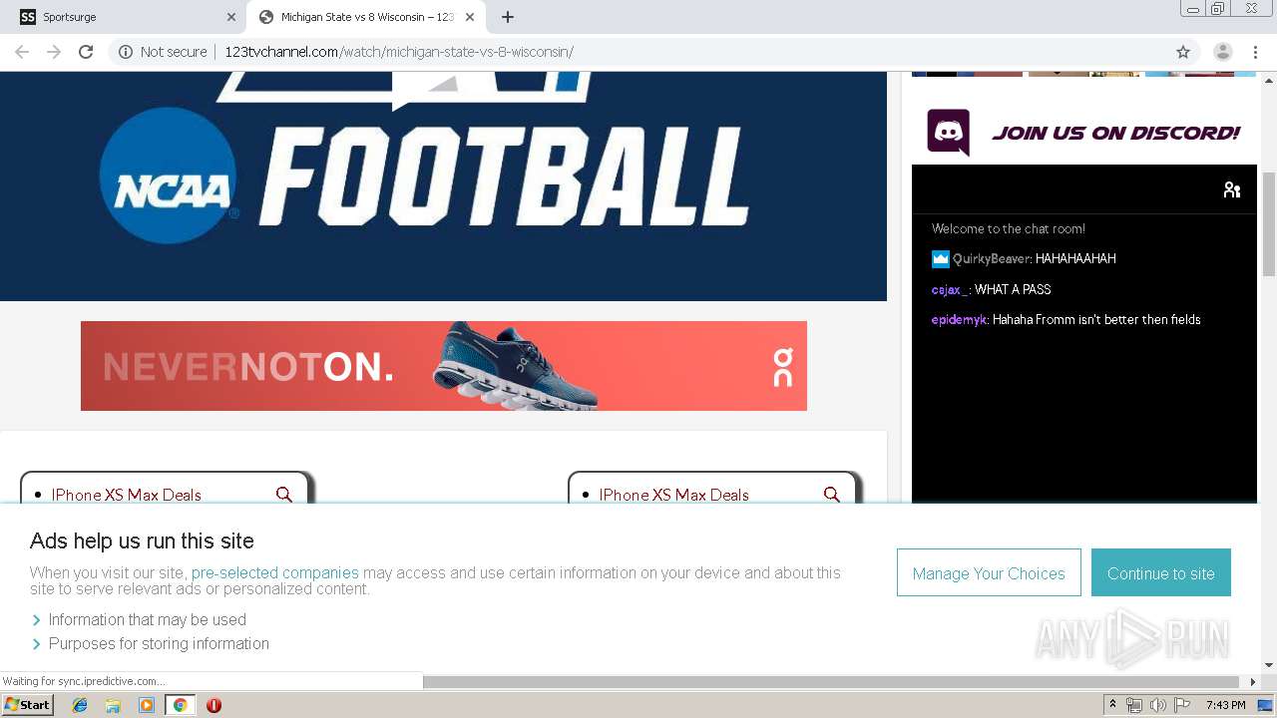Click the network tray icon
This screenshot has width=1277, height=718.
[1133, 705]
